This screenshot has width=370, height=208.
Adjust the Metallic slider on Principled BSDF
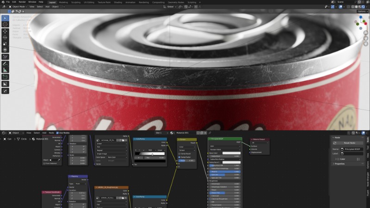click(225, 171)
